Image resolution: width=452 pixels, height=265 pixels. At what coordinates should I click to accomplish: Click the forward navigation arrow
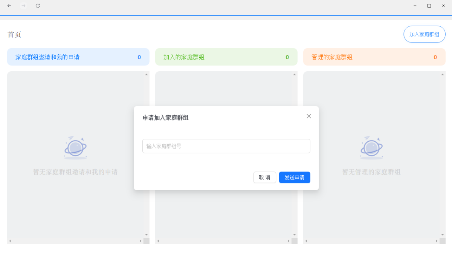click(23, 6)
